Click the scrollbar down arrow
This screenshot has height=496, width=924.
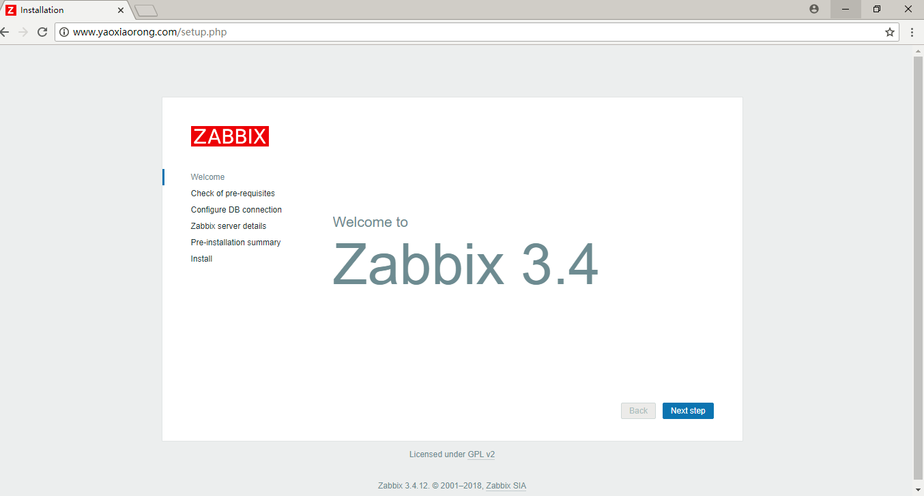918,490
